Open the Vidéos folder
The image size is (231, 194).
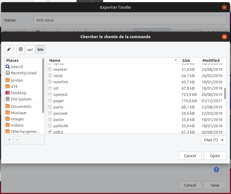click(17, 125)
